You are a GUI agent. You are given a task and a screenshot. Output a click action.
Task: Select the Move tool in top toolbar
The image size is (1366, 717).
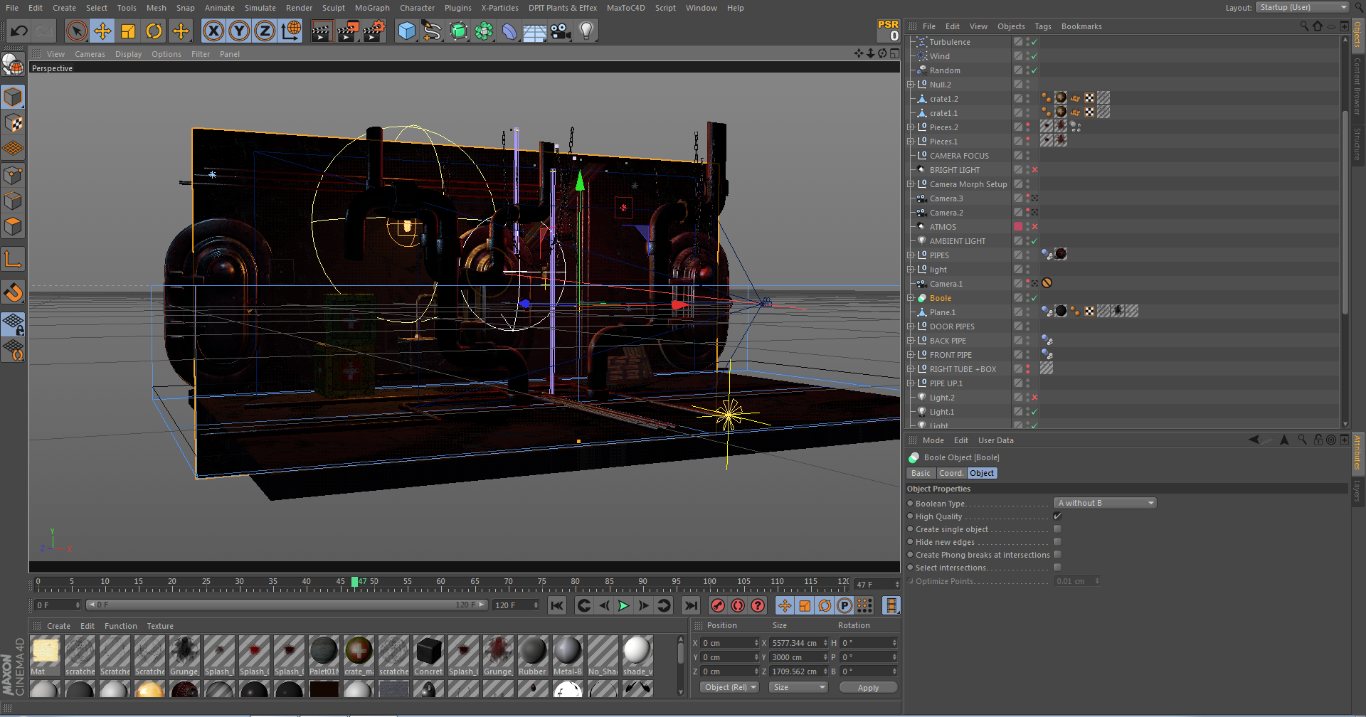click(102, 31)
